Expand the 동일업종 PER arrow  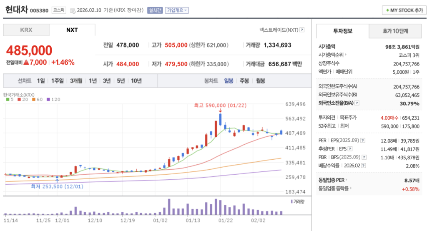point(347,180)
